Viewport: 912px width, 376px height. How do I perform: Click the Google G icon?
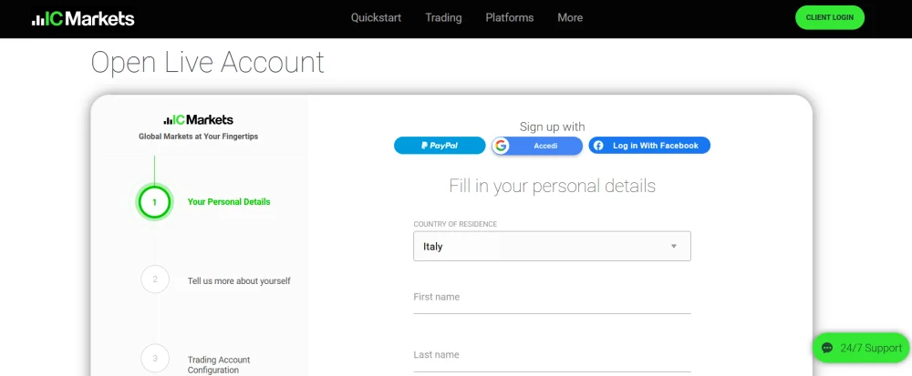point(501,146)
